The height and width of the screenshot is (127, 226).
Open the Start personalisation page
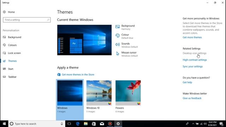pyautogui.click(x=8, y=69)
